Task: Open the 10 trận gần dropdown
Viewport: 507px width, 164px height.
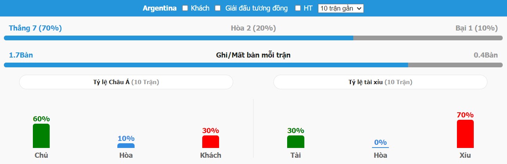Action: pos(341,8)
